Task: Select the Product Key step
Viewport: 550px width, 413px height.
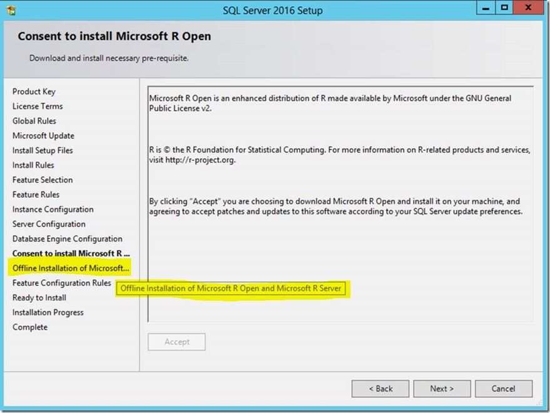Action: coord(34,91)
